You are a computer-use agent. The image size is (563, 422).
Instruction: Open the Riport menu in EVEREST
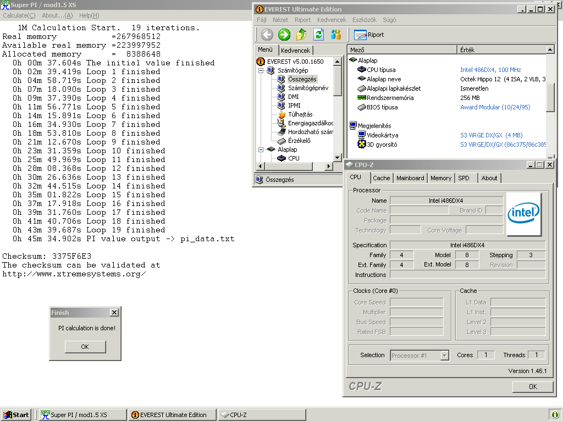(303, 20)
